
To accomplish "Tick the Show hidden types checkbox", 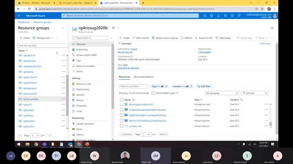I will coord(153,93).
